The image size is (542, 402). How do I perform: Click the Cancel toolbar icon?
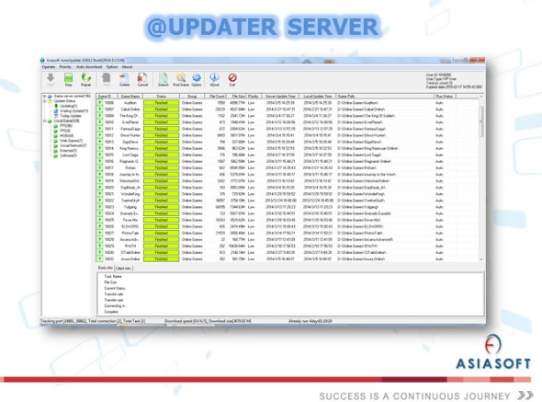click(142, 79)
